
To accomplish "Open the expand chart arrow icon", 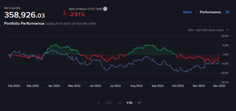I will coord(227,12).
